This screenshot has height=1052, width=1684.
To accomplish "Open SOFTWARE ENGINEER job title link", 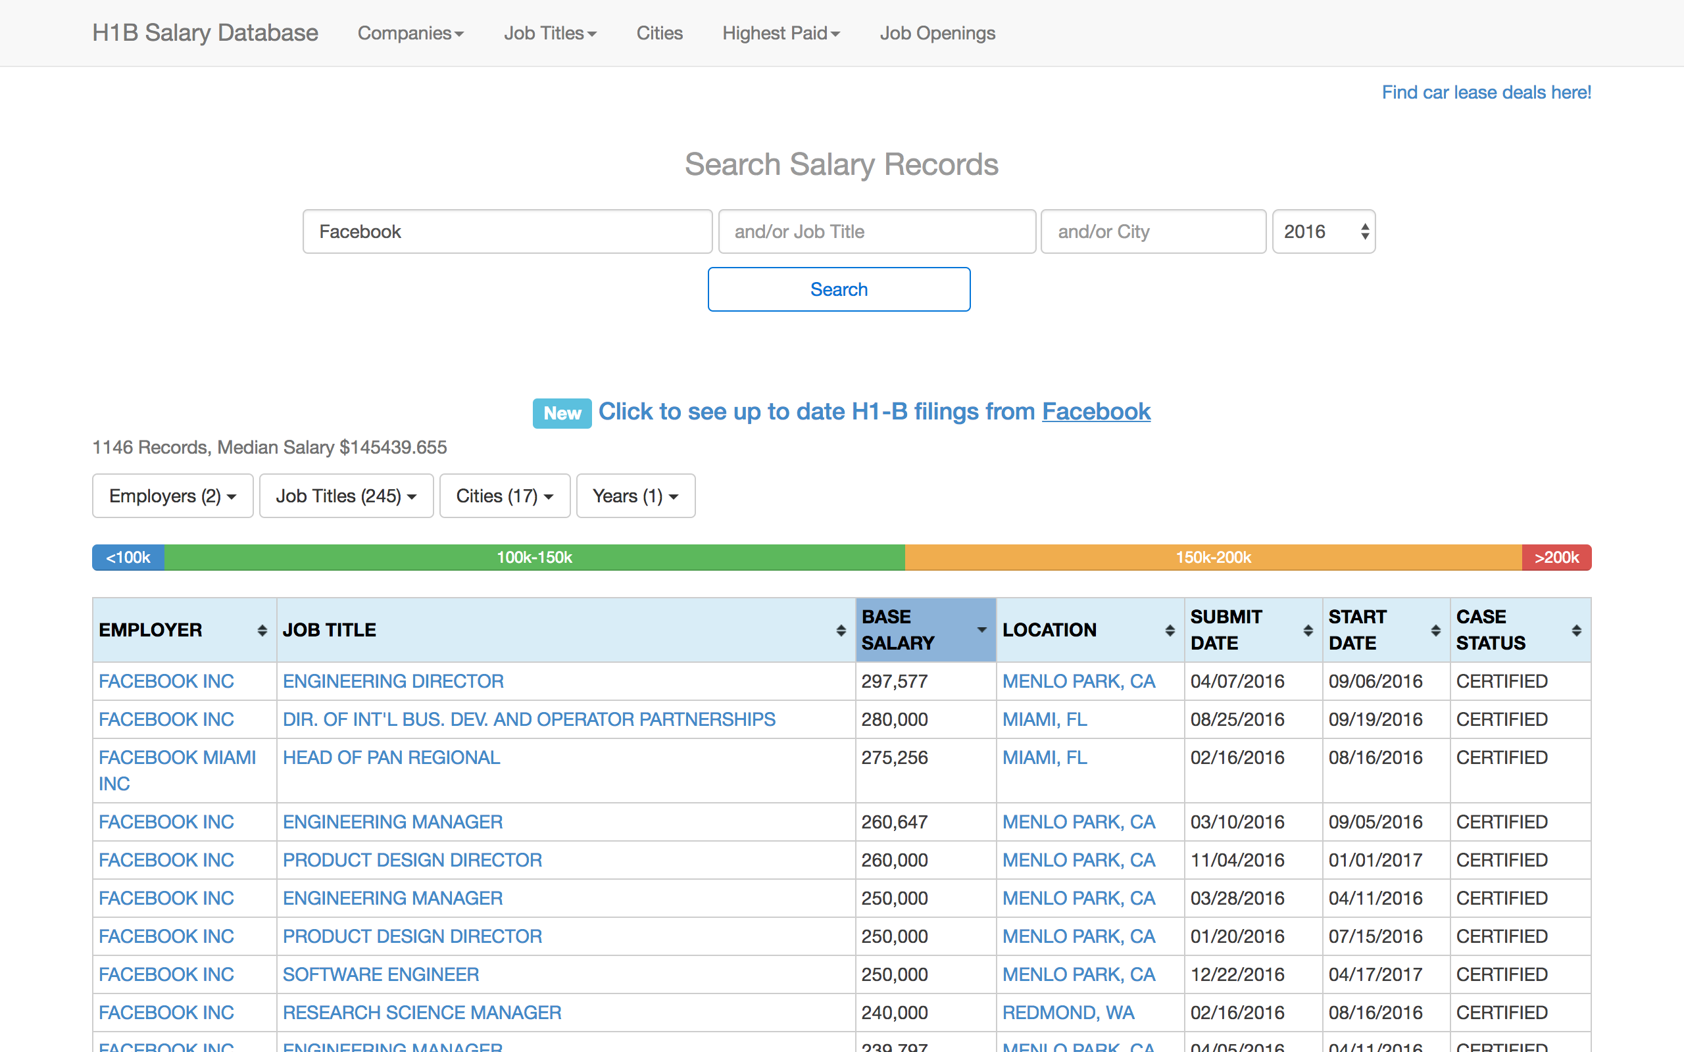I will click(x=381, y=975).
